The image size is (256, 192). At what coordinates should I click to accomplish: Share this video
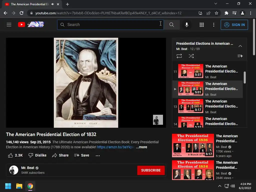[60, 155]
